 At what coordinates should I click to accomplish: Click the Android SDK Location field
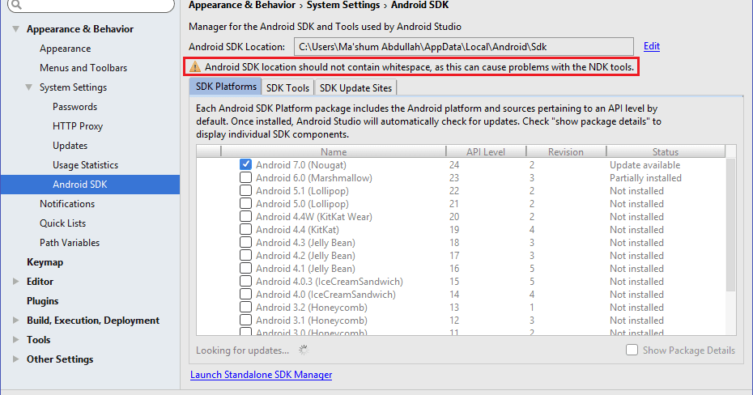[x=464, y=47]
